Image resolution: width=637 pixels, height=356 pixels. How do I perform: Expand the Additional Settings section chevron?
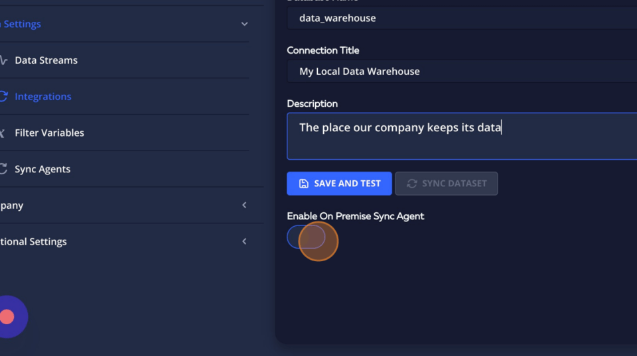pos(244,242)
